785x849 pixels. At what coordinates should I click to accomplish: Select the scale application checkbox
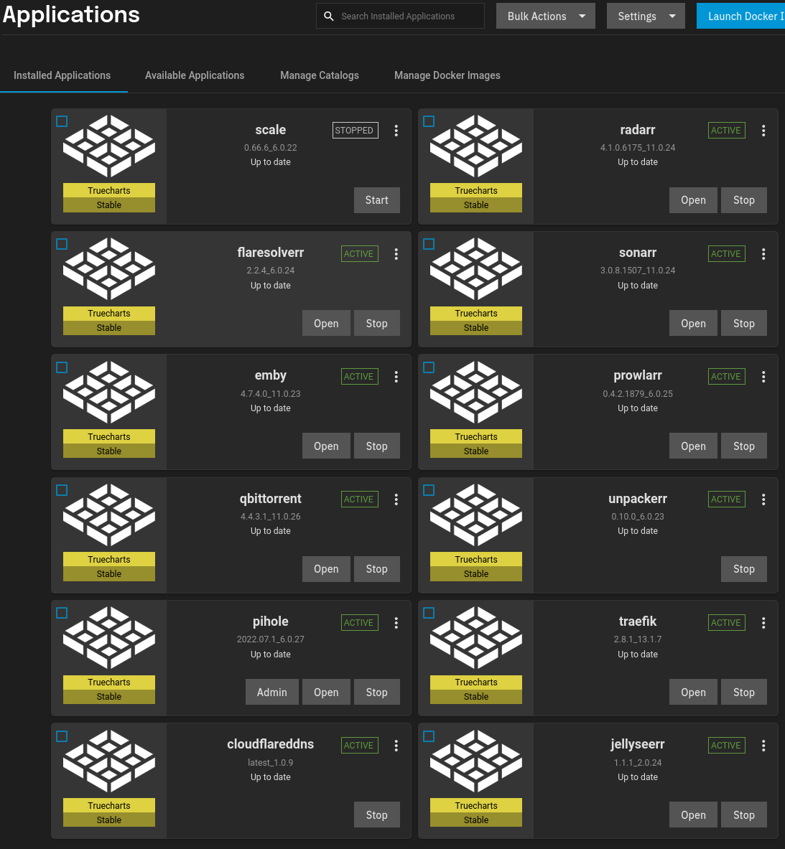pyautogui.click(x=62, y=121)
